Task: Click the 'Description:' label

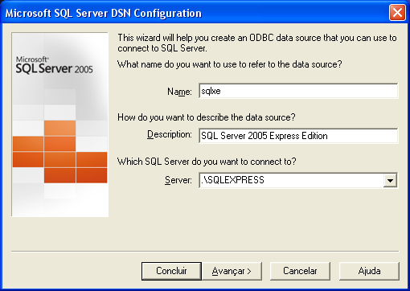Action: click(170, 134)
